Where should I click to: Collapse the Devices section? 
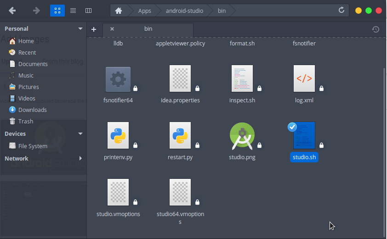[x=80, y=134]
